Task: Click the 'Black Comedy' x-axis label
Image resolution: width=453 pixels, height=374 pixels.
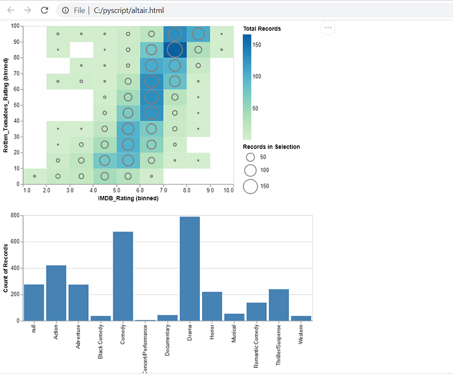Action: pyautogui.click(x=101, y=342)
